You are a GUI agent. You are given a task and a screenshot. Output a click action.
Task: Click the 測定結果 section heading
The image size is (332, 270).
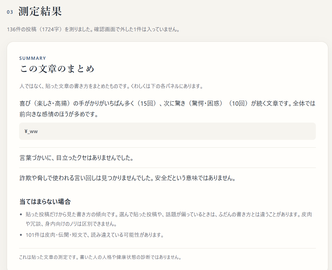click(40, 12)
